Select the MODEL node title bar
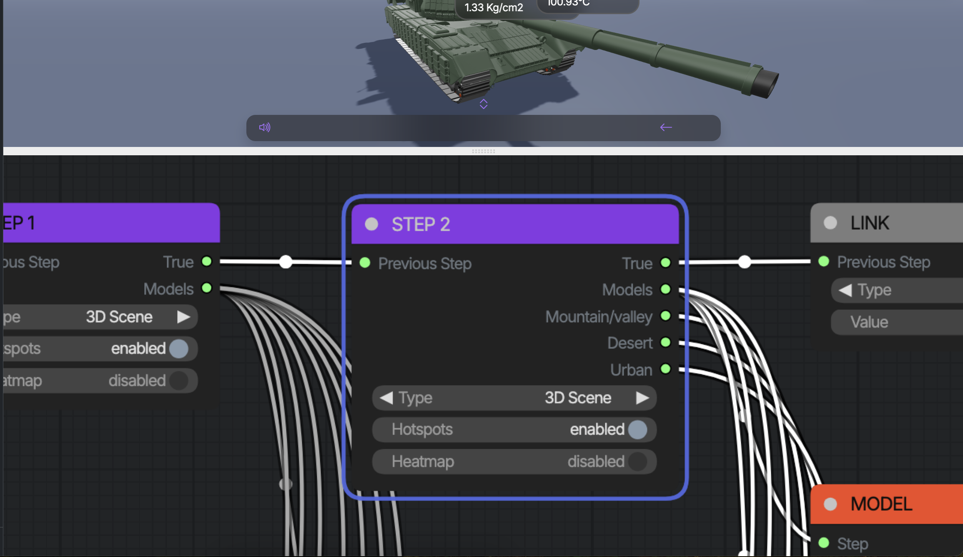This screenshot has height=557, width=963. tap(896, 504)
